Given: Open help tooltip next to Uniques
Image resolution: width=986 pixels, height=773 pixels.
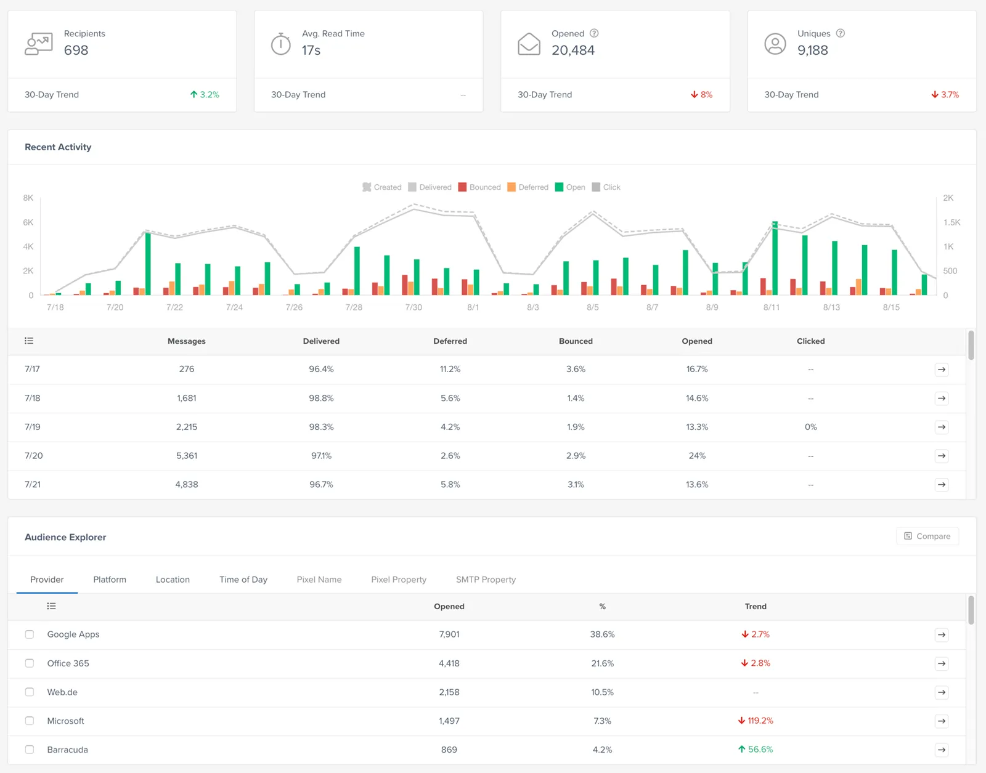Looking at the screenshot, I should click(841, 33).
